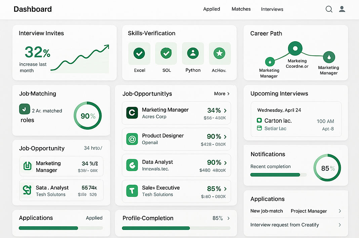This screenshot has height=238, width=359.
Task: Expand Profile-Completion 85% chevron
Action: (x=229, y=218)
